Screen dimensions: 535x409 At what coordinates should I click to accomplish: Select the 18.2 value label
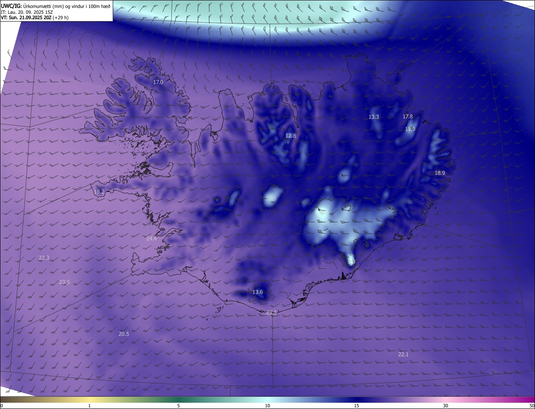[x=99, y=192]
